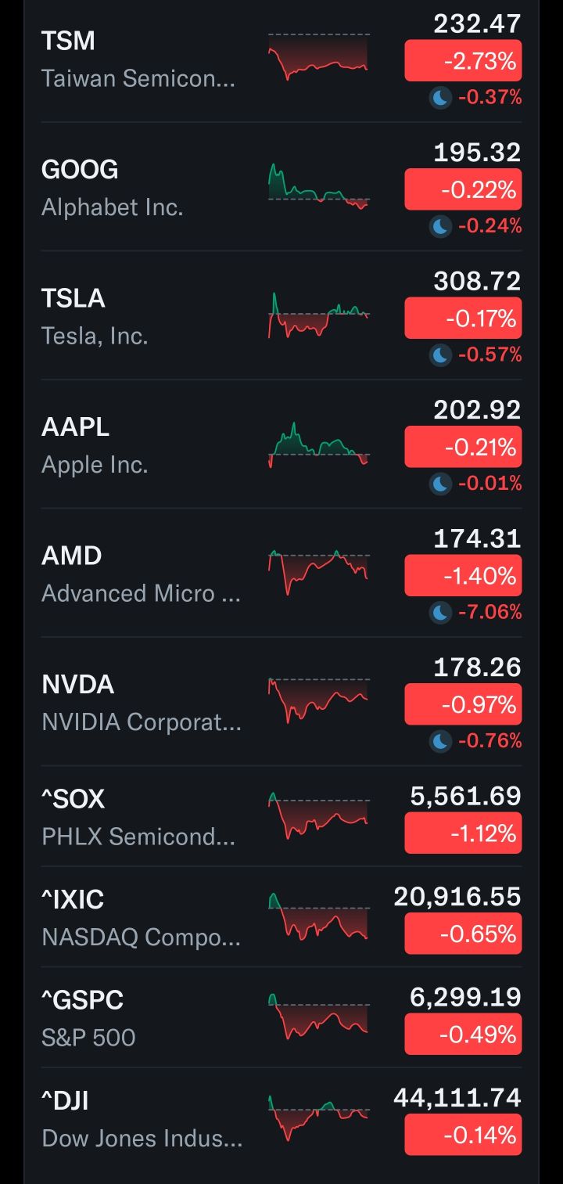Toggle the NVDA -0.97% change badge
The height and width of the screenshot is (1184, 563).
tap(463, 705)
